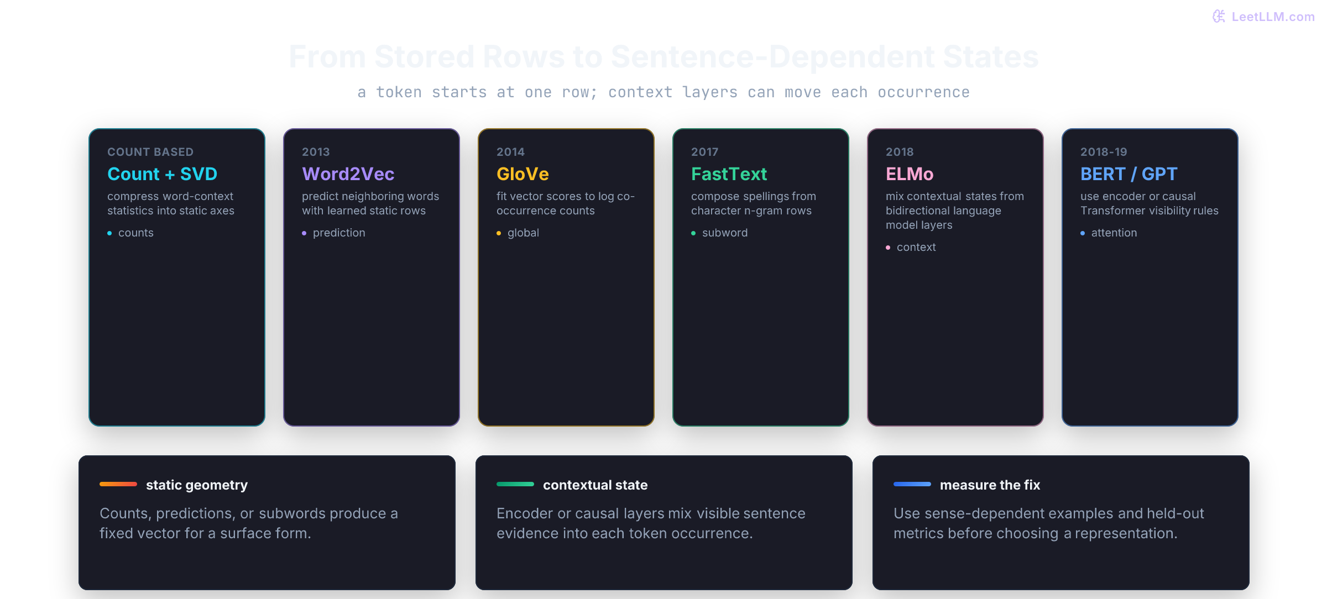Click 'Use sense-dependent examples and held-out metrics' text
The width and height of the screenshot is (1327, 599).
[1048, 523]
